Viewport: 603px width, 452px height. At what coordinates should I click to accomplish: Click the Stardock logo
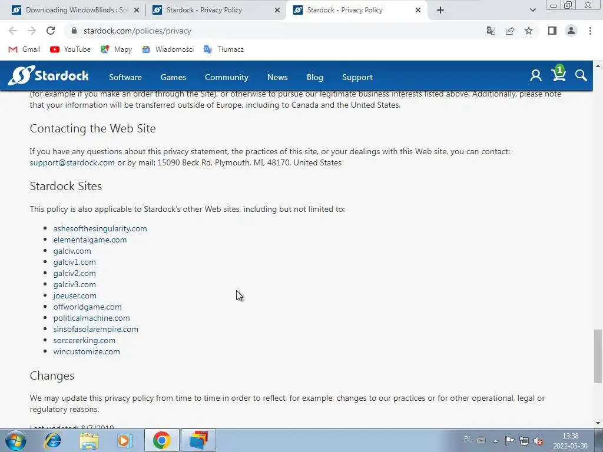[48, 75]
